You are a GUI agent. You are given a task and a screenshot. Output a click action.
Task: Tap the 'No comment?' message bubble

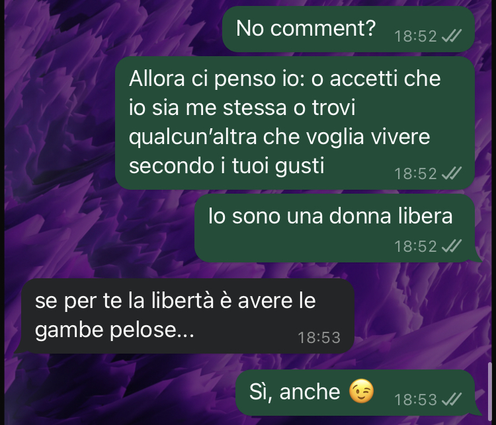point(349,29)
